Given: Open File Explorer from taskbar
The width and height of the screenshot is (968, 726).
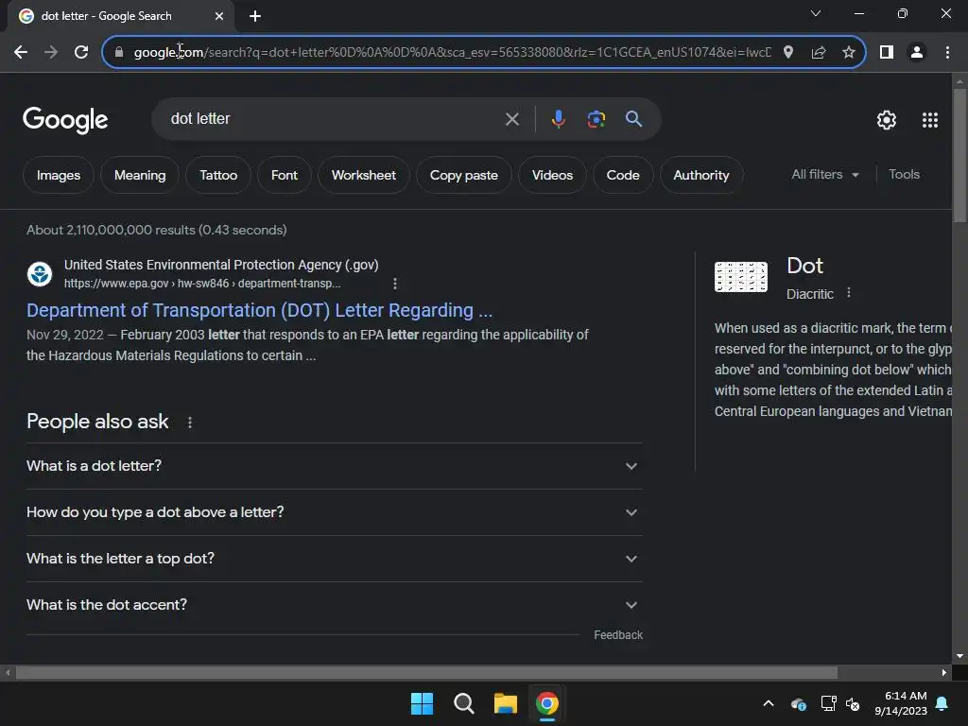Looking at the screenshot, I should (505, 703).
